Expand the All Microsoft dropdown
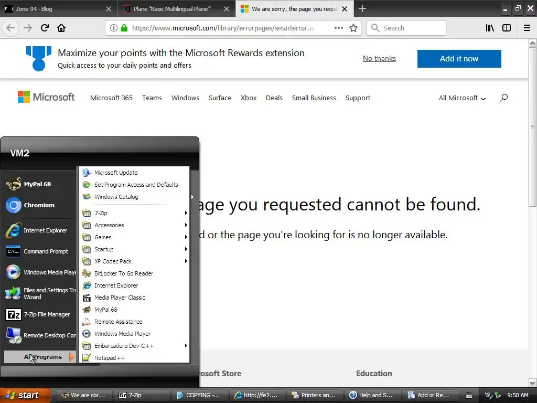The width and height of the screenshot is (537, 403). click(x=462, y=98)
